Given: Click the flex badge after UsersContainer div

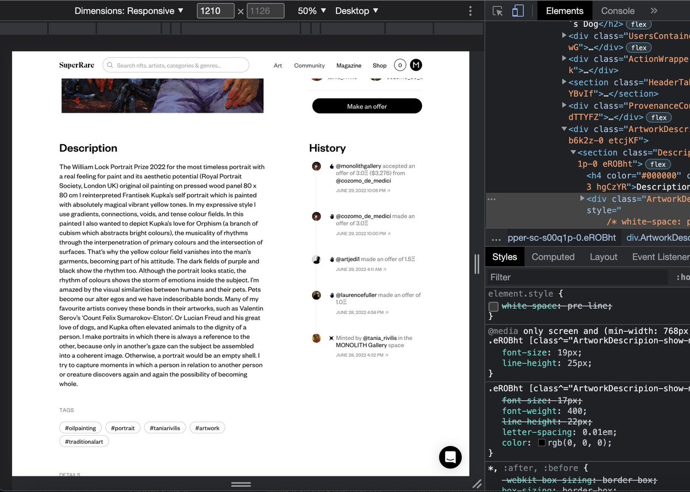Looking at the screenshot, I should tap(639, 48).
